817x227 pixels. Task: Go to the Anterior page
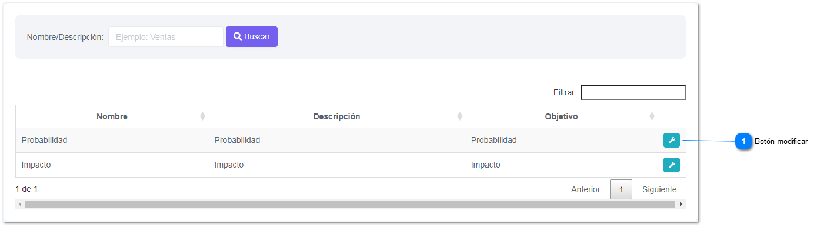(586, 189)
